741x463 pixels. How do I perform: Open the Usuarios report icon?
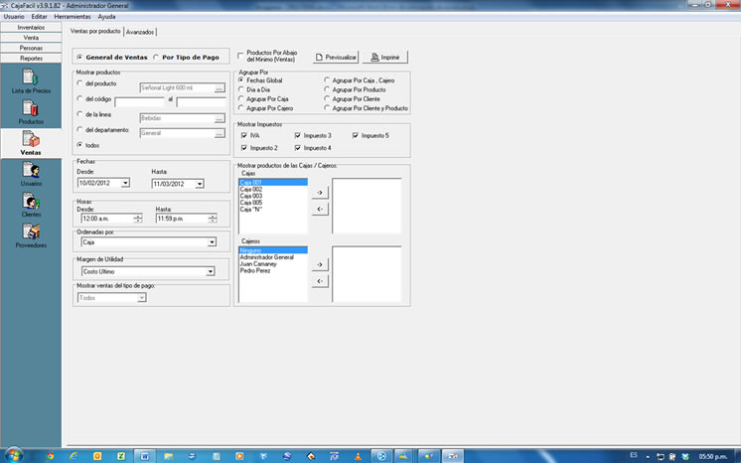30,175
